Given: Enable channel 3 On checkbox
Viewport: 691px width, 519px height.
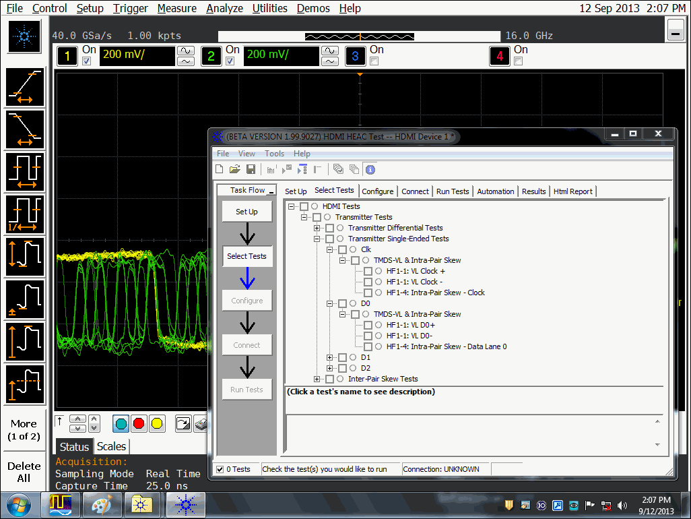Looking at the screenshot, I should click(374, 61).
